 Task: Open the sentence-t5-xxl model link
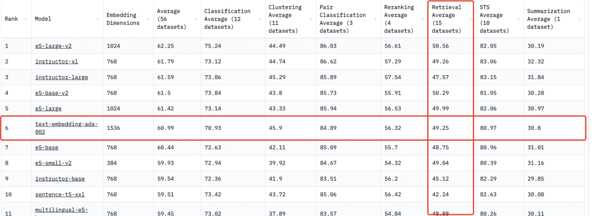click(60, 194)
